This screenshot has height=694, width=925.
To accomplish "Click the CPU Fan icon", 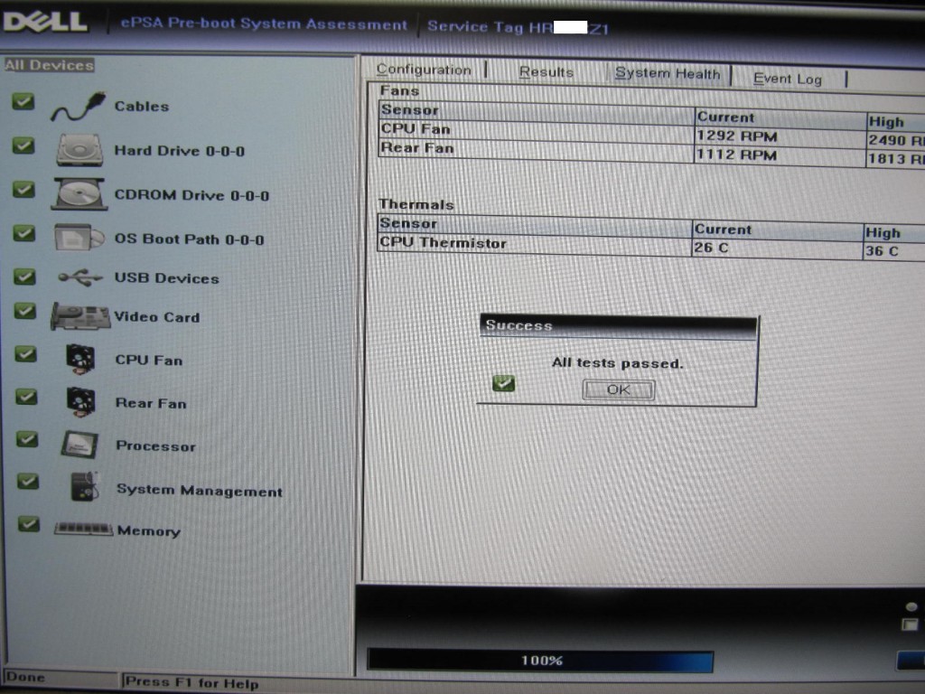I will point(80,359).
